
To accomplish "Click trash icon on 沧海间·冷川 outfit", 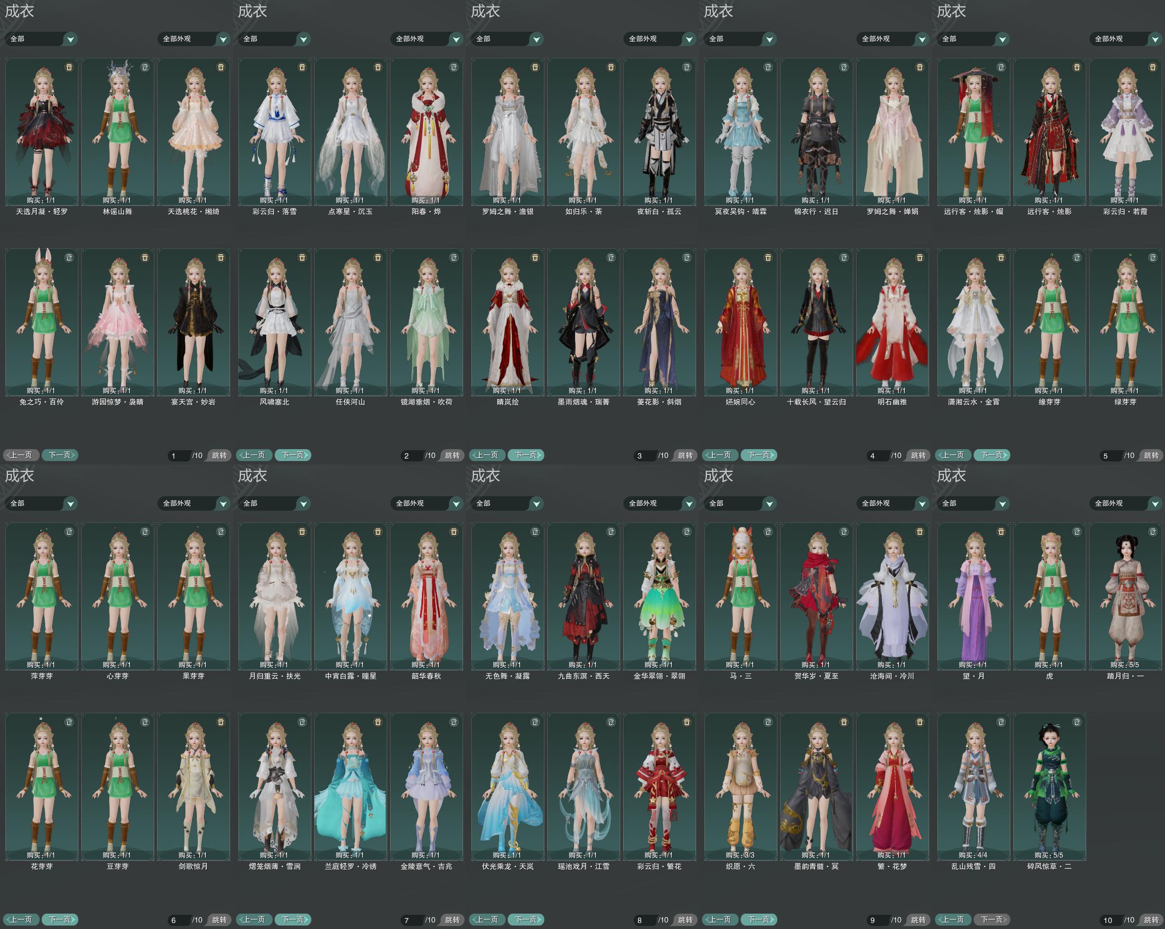I will (x=920, y=532).
